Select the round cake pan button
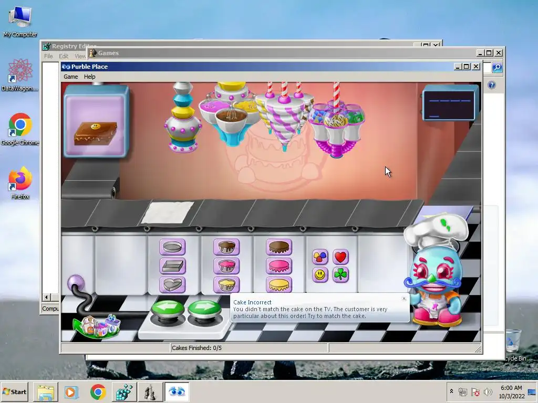Viewport: 538px width, 403px height. click(x=172, y=247)
